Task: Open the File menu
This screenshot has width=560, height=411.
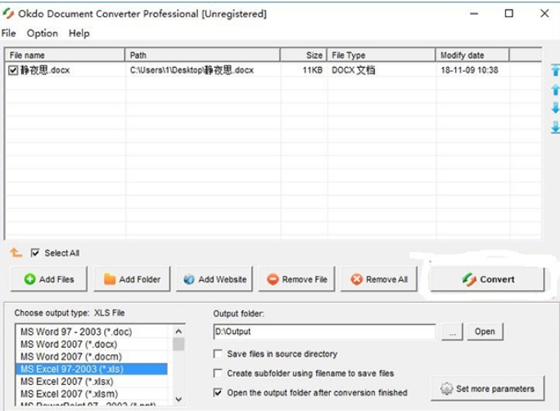Action: click(8, 34)
